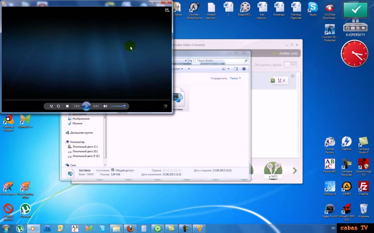This screenshot has width=374, height=233.
Task: Select the 'Таблица Паролей' Word document
Action: pos(296,11)
